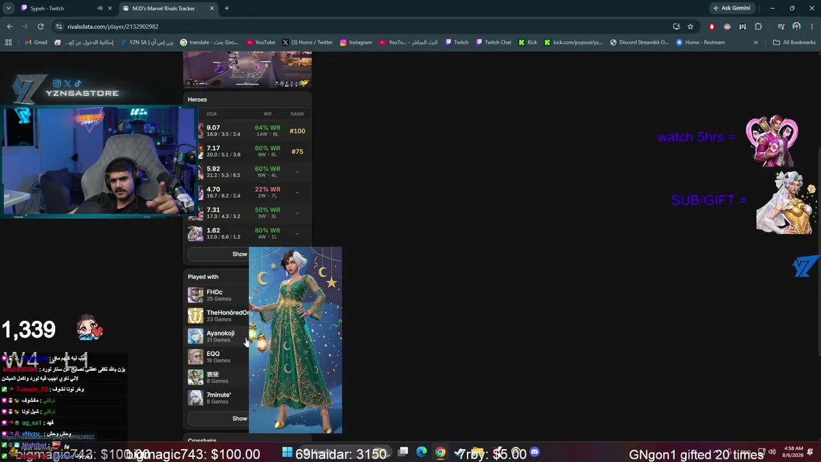Open the Kick bookmark
The height and width of the screenshot is (462, 821).
[528, 42]
